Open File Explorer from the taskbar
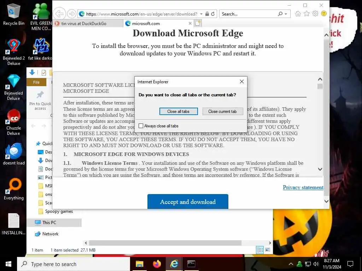362x271 pixels. click(139, 264)
